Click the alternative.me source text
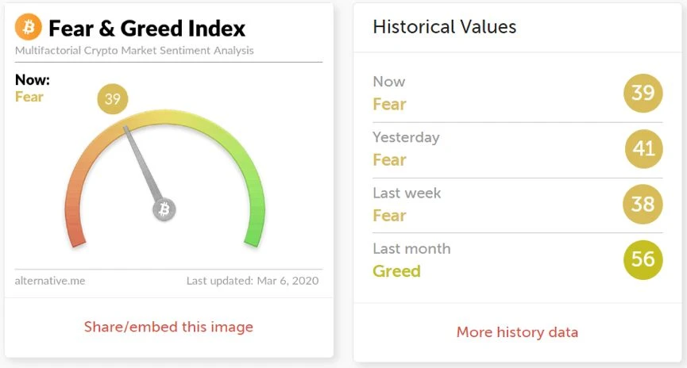 50,281
